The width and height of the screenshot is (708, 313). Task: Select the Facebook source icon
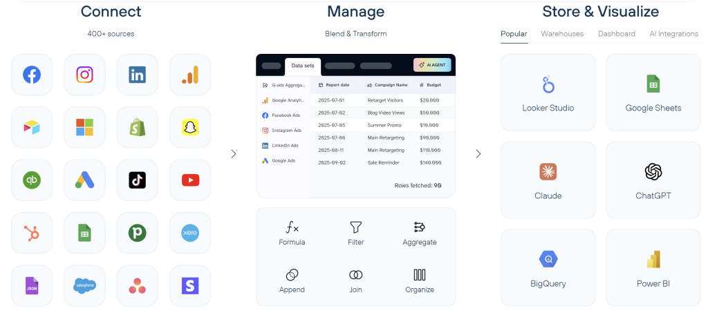32,75
